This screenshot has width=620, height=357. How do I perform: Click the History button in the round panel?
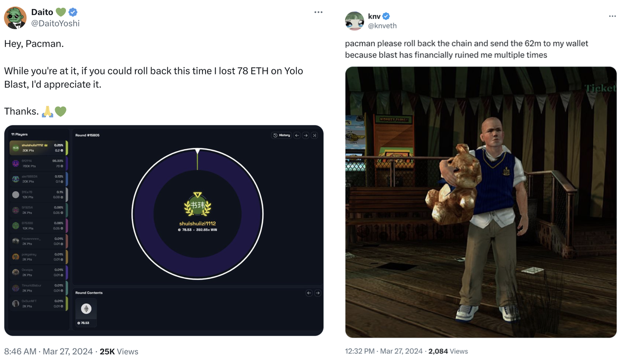coord(282,135)
